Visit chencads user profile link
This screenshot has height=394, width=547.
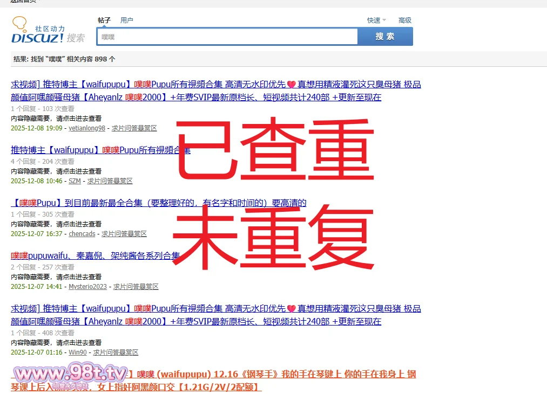[82, 234]
